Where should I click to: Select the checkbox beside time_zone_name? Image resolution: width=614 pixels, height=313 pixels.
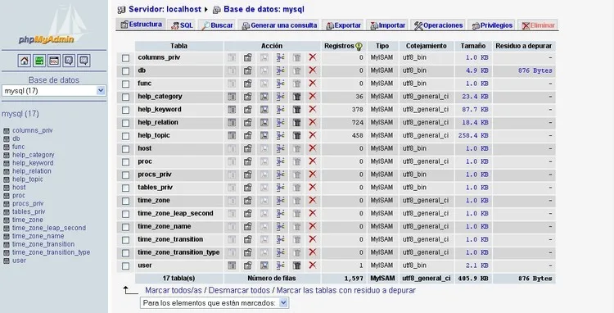125,227
